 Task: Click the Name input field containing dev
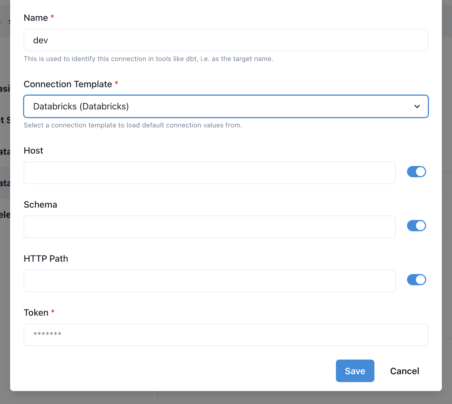[226, 40]
